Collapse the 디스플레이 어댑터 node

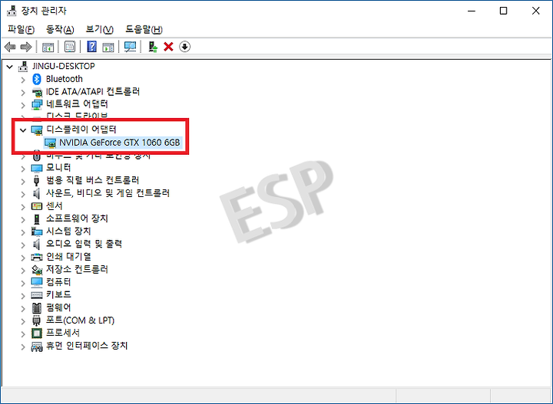(23, 130)
